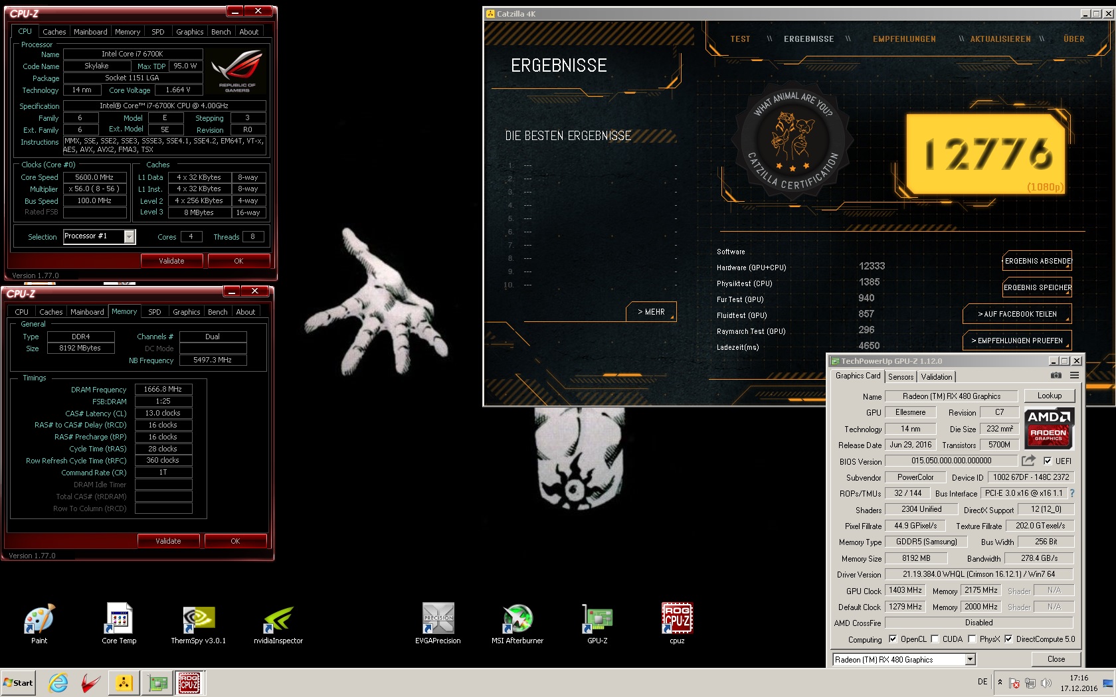Take a screenshot using the GPU-Z camera icon
1116x697 pixels.
(x=1056, y=376)
